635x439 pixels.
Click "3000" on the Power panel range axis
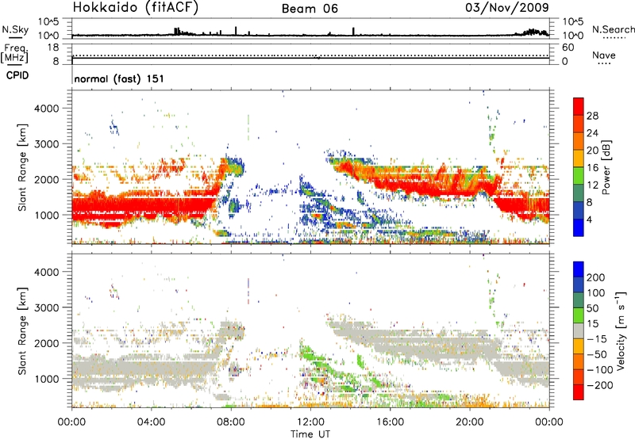47,144
